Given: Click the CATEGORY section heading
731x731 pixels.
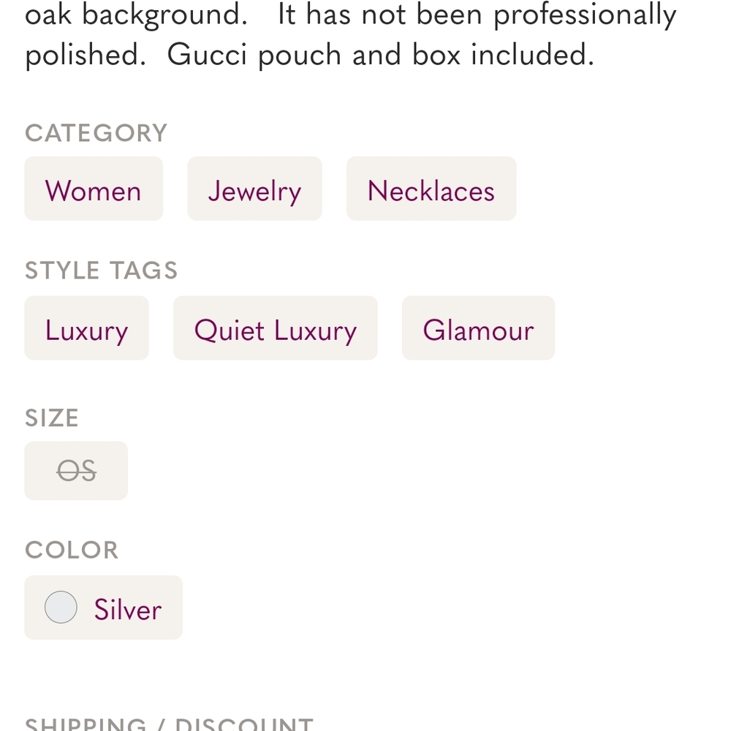Looking at the screenshot, I should coord(96,133).
